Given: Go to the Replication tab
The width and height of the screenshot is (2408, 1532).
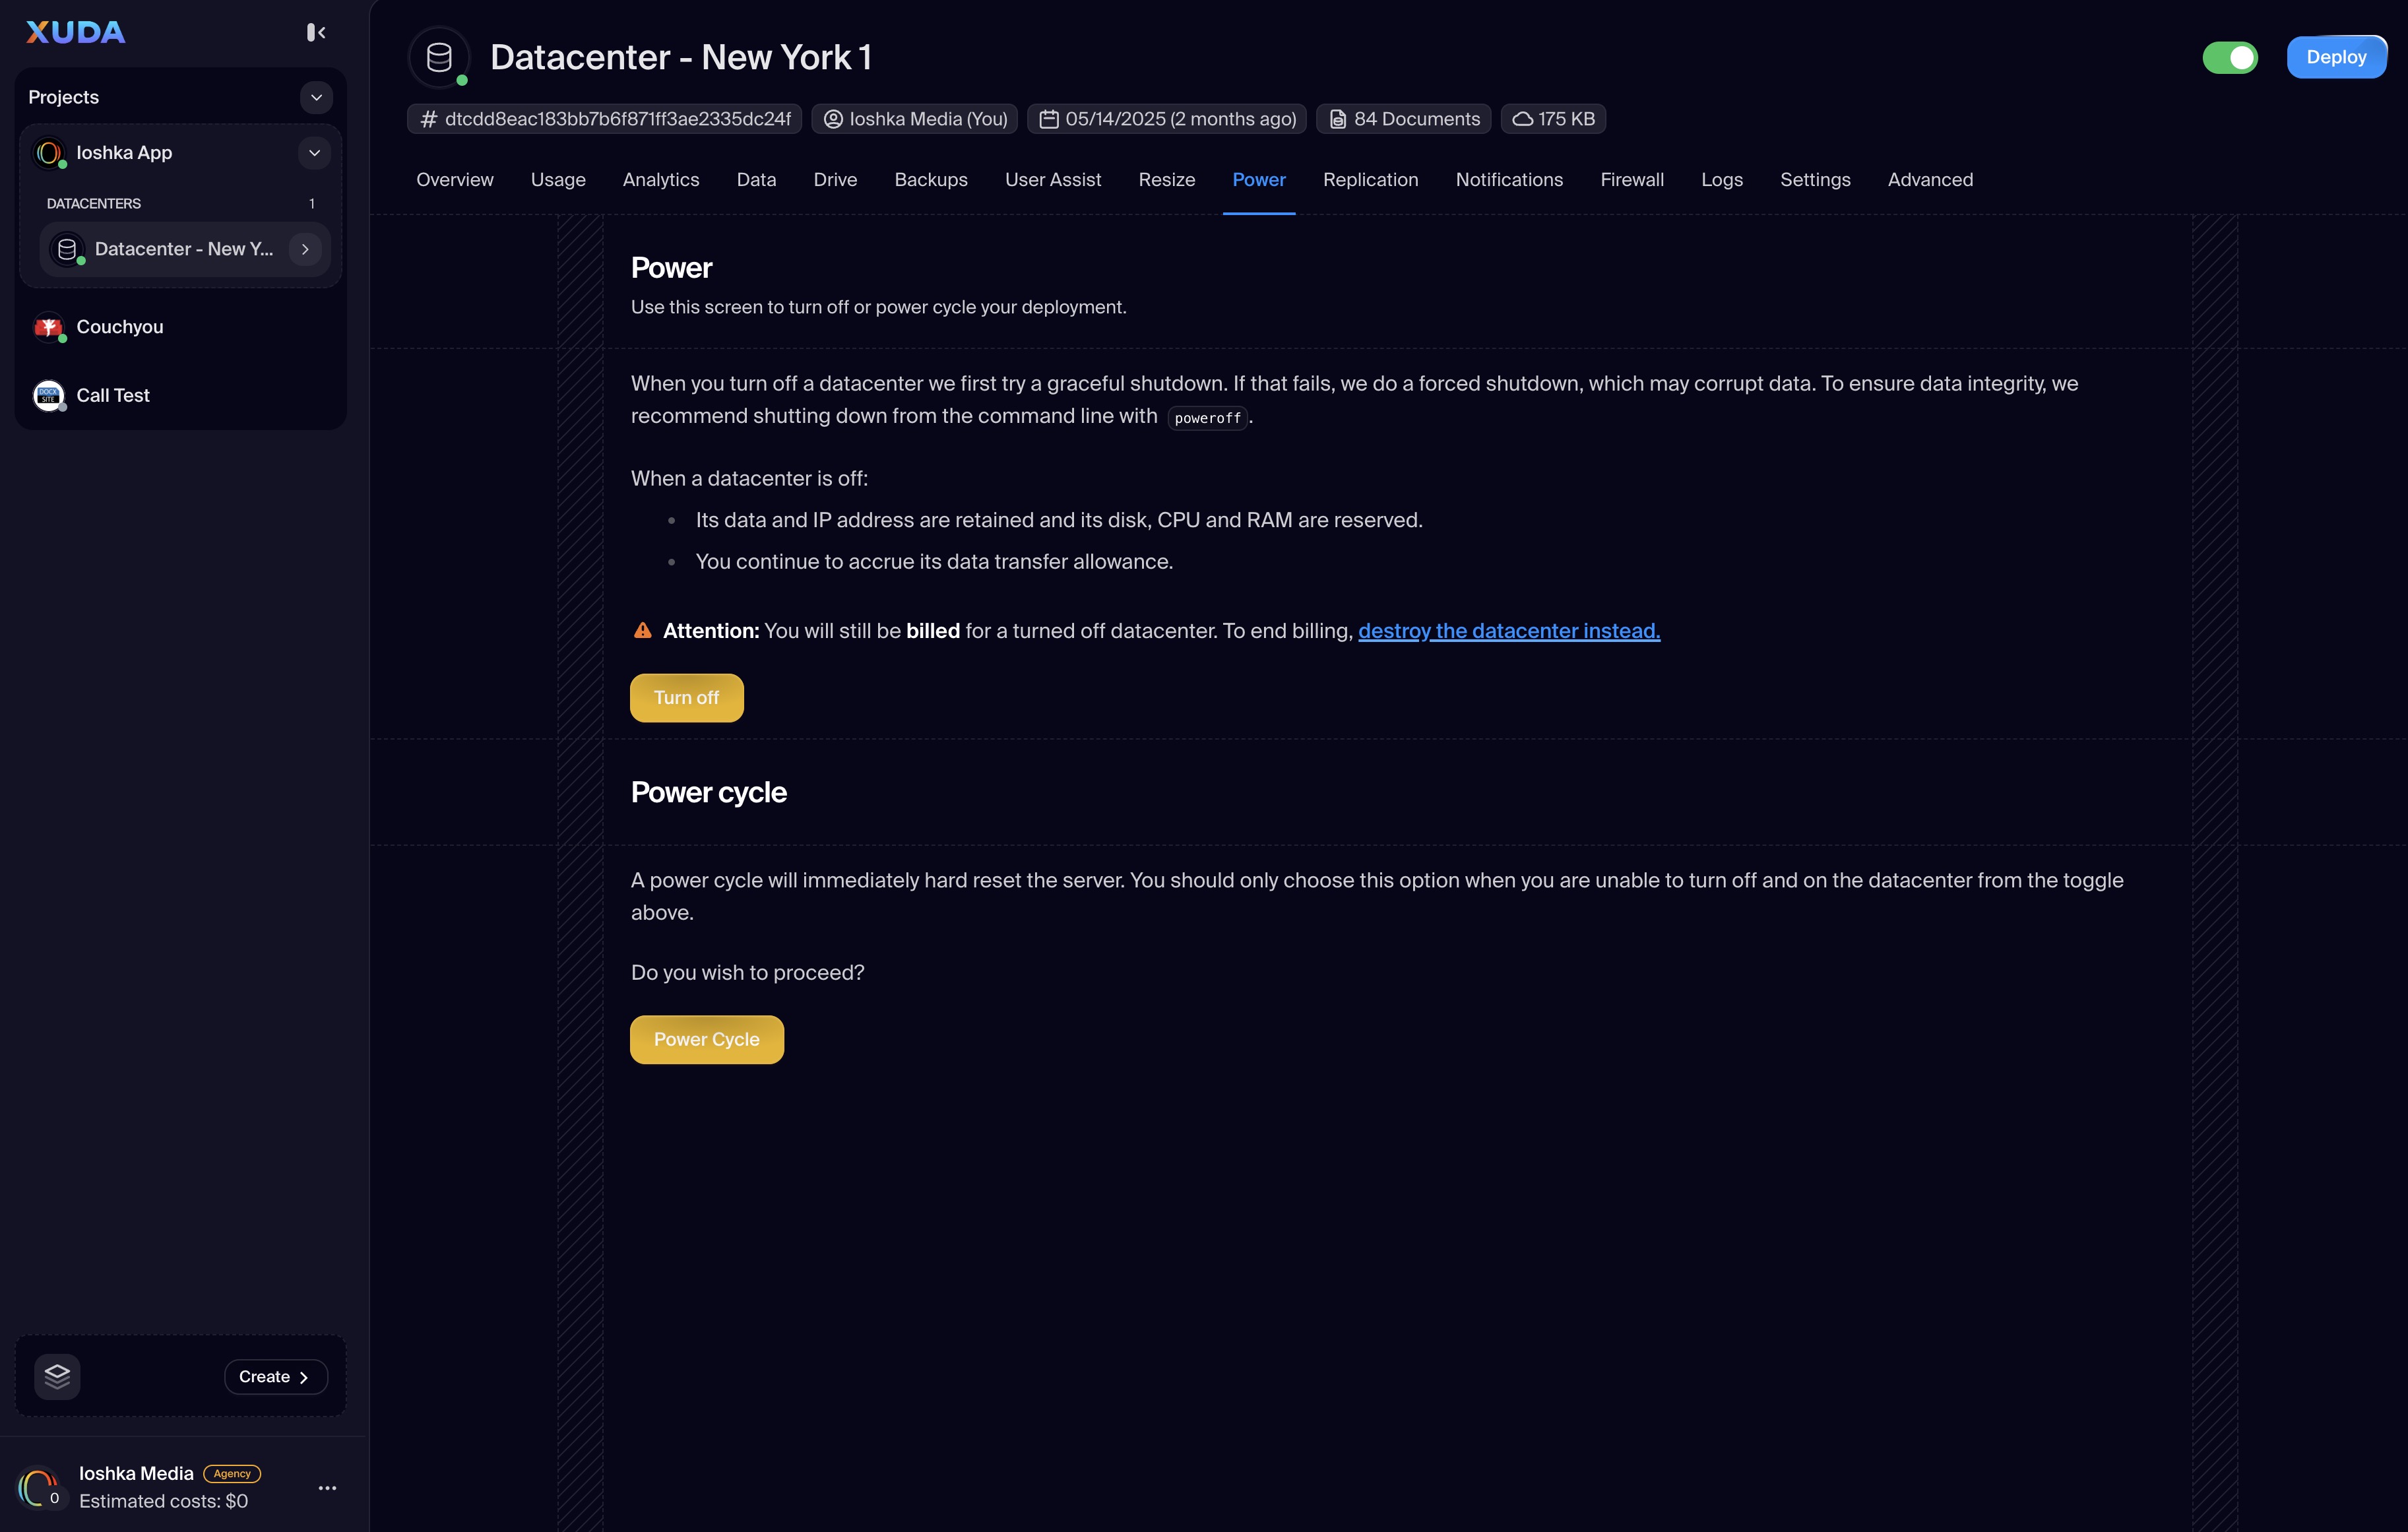Looking at the screenshot, I should click(1370, 180).
